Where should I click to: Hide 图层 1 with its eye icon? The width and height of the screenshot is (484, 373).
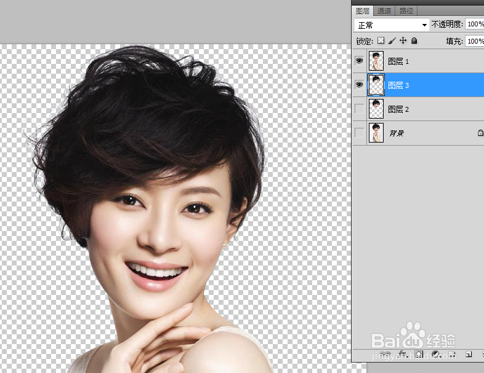tap(359, 61)
